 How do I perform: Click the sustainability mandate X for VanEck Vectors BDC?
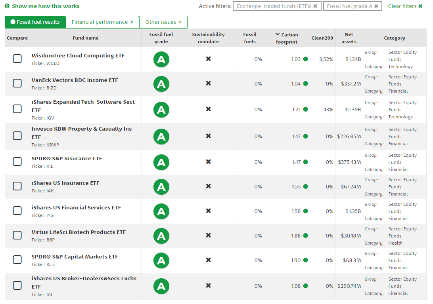tap(208, 84)
